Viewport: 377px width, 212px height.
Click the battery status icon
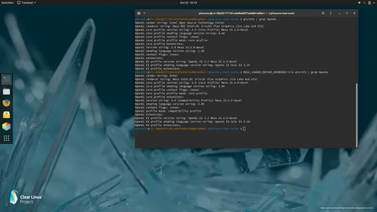pyautogui.click(x=369, y=3)
